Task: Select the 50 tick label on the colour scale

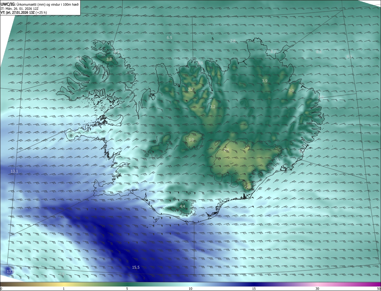Action: (x=379, y=289)
